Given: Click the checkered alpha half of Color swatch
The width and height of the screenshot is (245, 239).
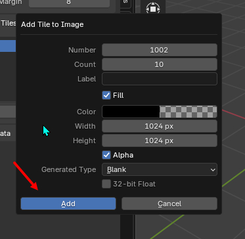Looking at the screenshot, I should coord(189,112).
